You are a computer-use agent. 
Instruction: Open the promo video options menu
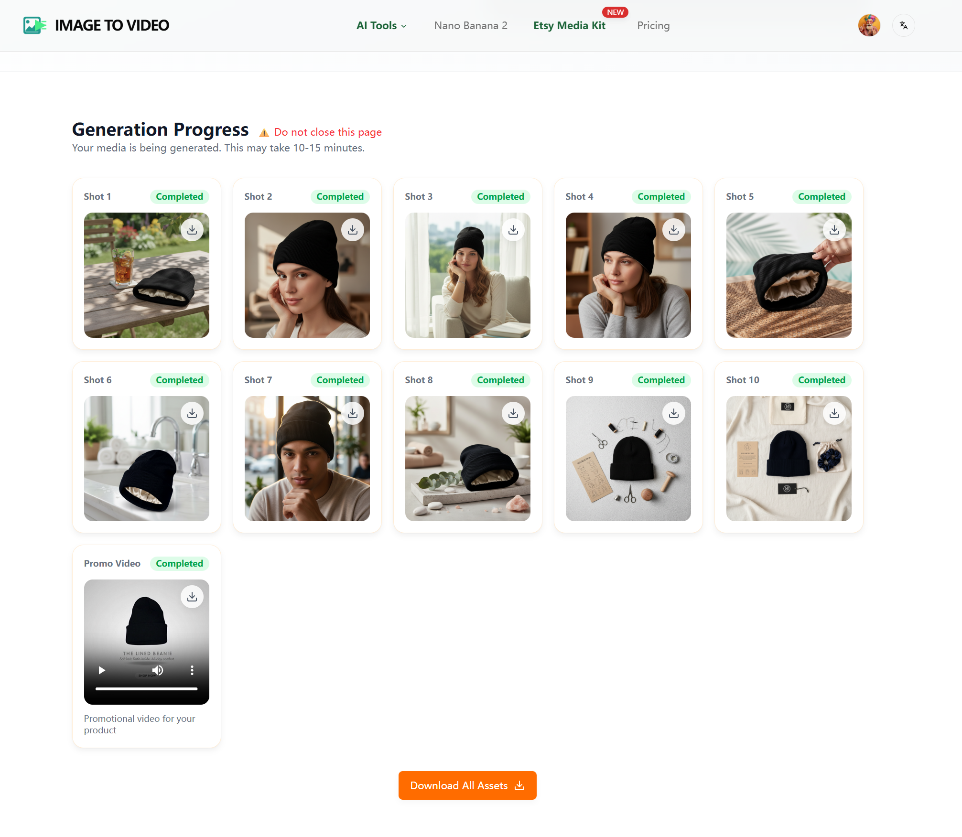(192, 670)
